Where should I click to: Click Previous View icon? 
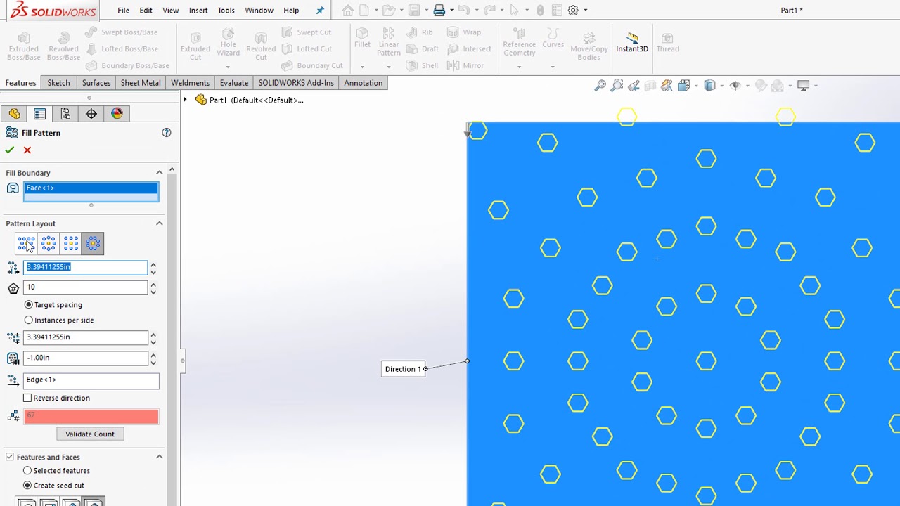[634, 86]
